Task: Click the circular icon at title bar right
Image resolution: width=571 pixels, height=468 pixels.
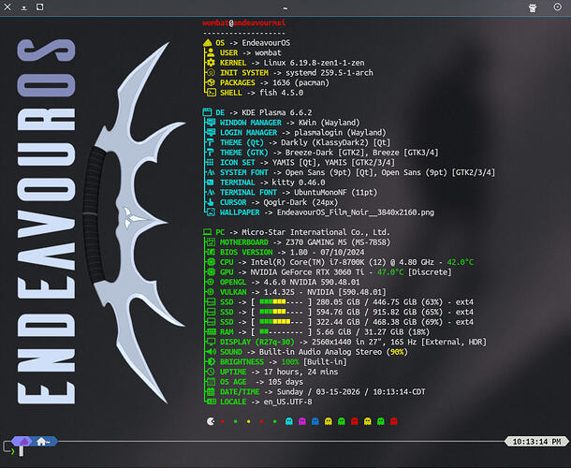Action: (558, 7)
